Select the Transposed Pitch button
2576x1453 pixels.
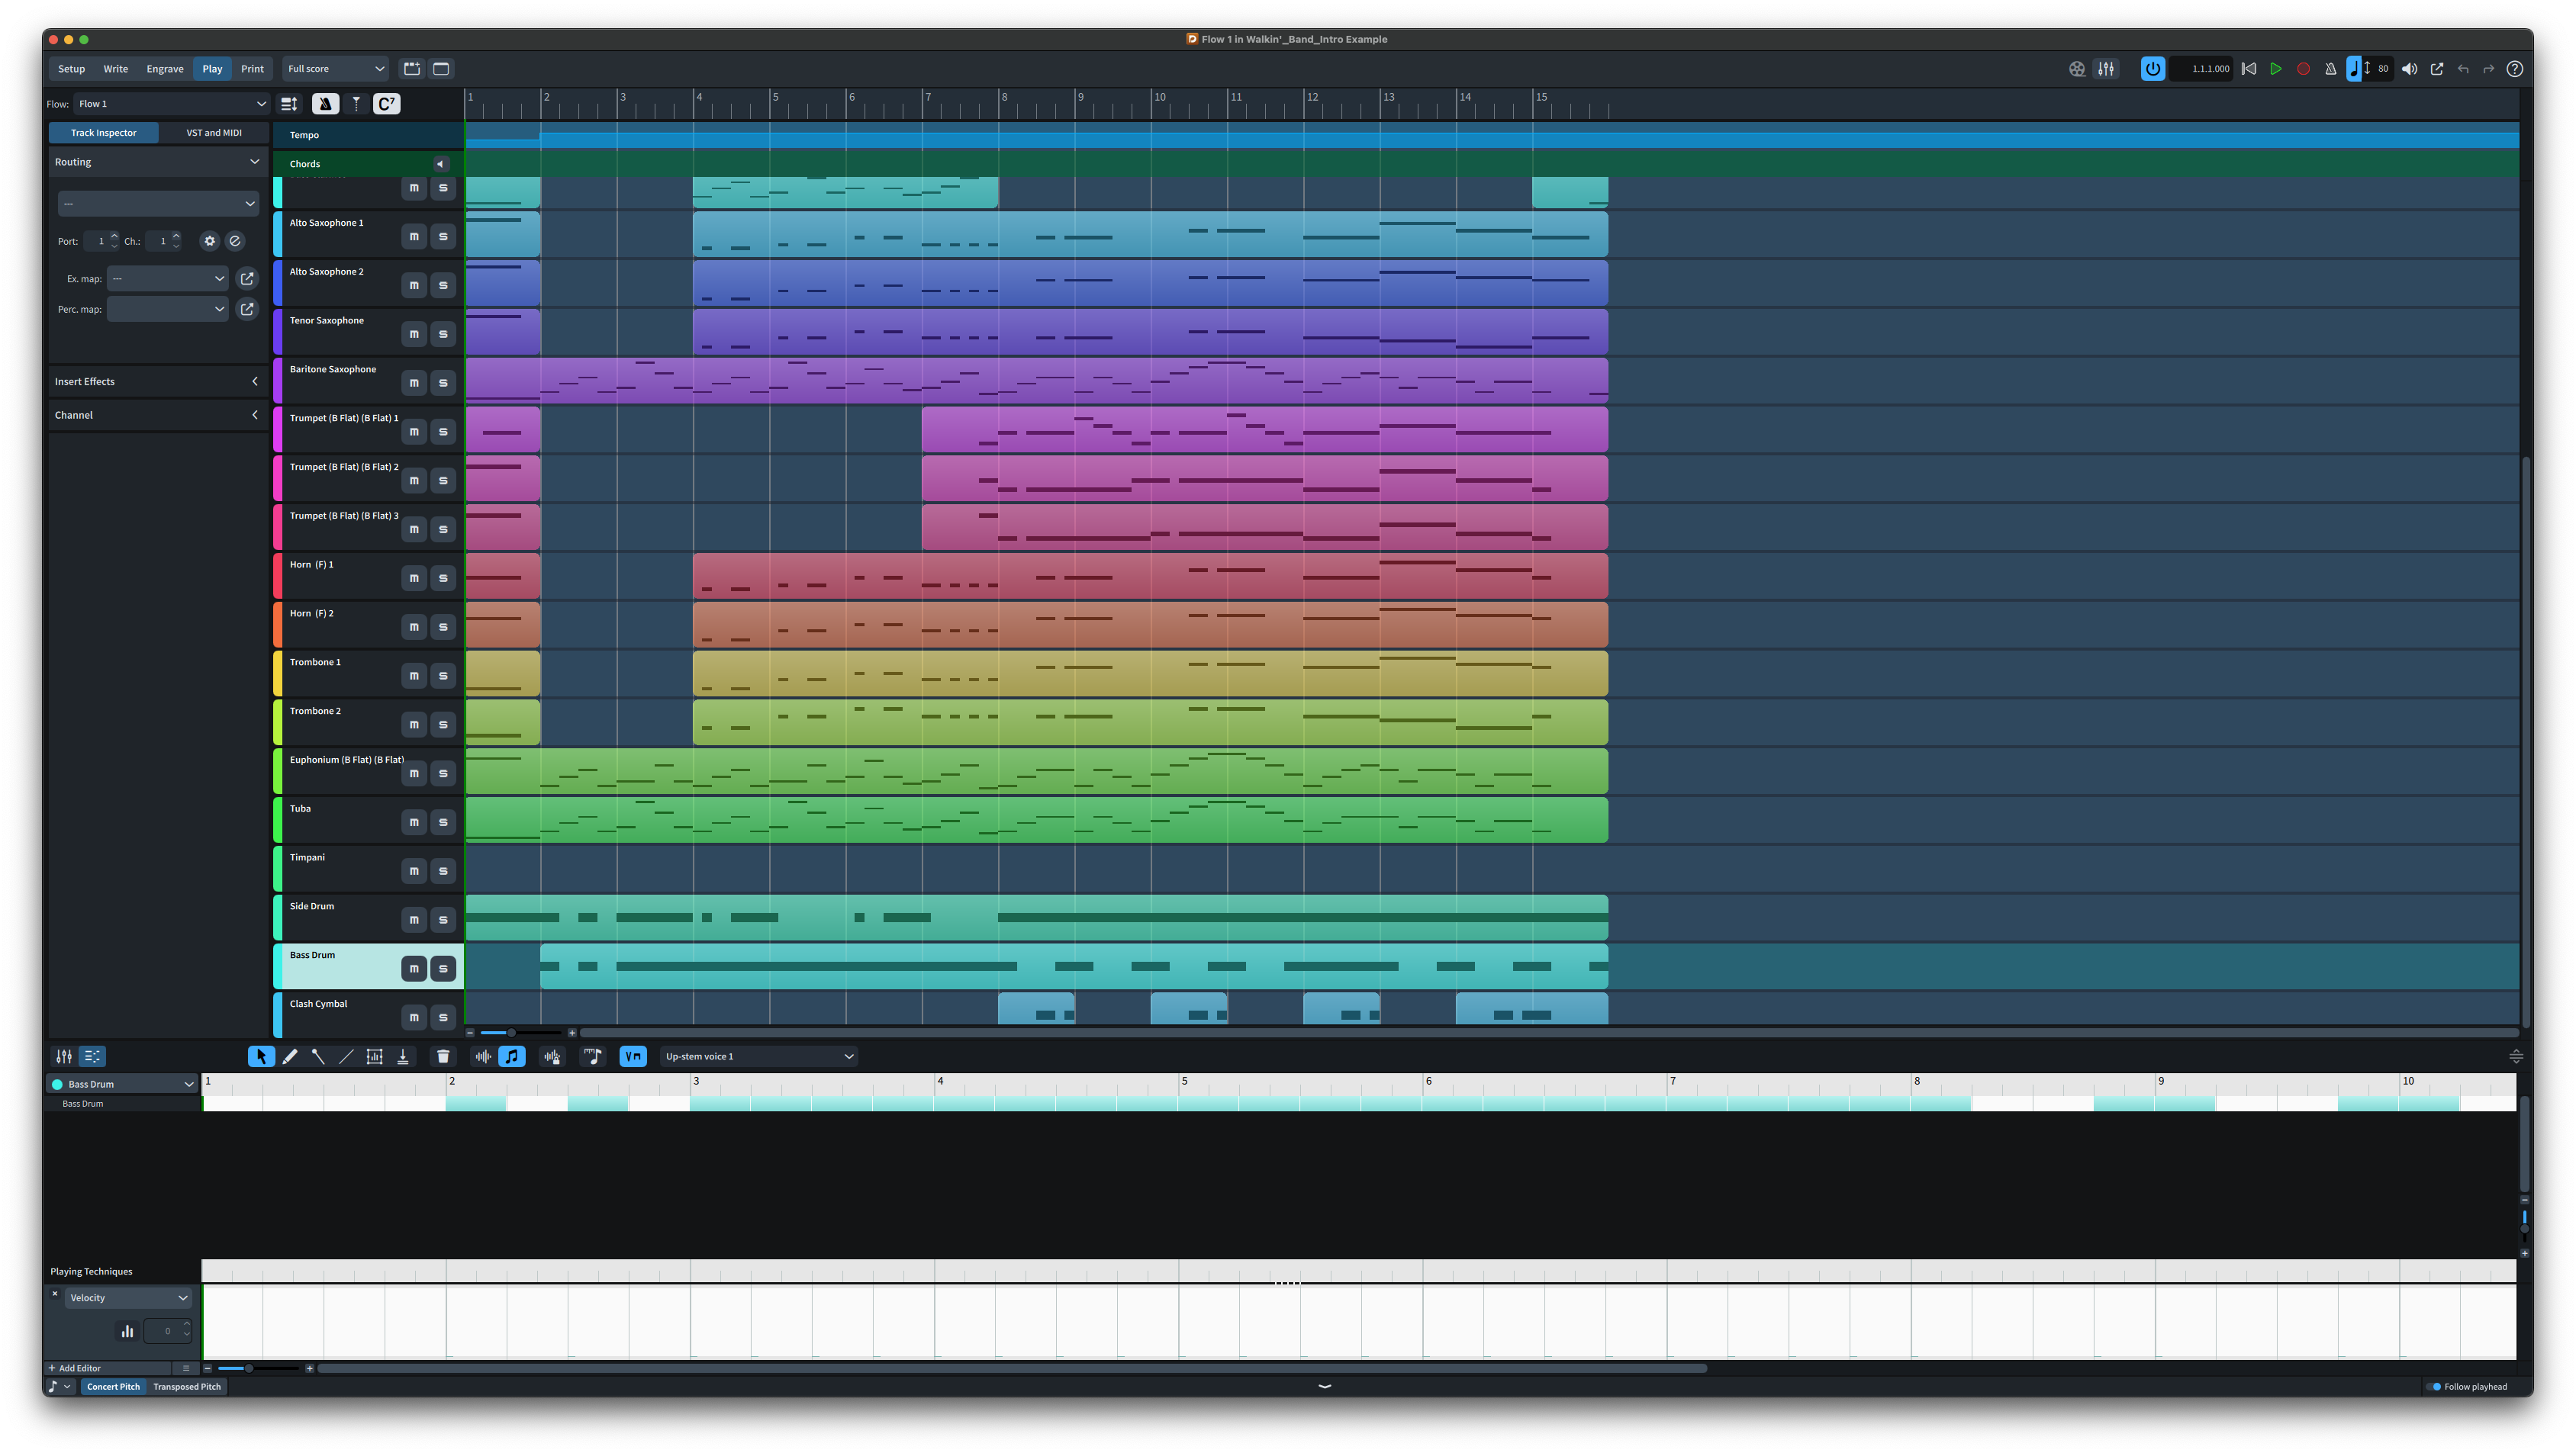pyautogui.click(x=187, y=1386)
